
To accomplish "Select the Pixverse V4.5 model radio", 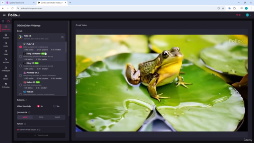I will click(20, 75).
